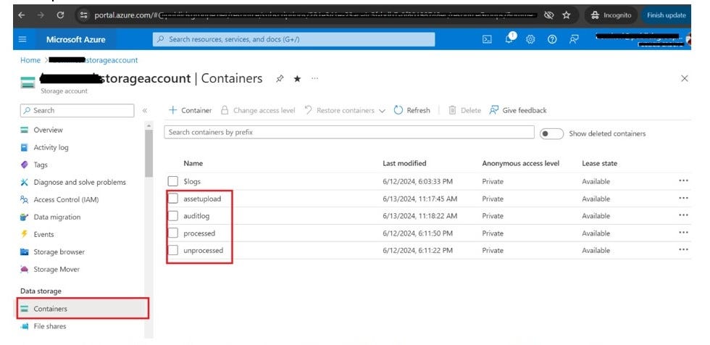
Task: Open the notifications bell
Action: pyautogui.click(x=509, y=38)
